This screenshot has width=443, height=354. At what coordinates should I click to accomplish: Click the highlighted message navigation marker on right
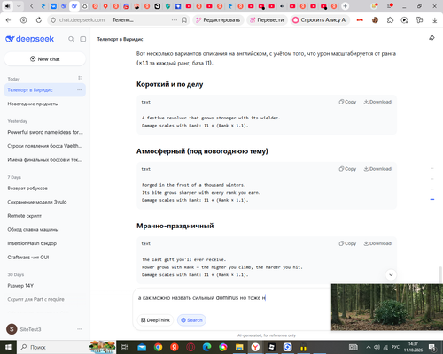[x=432, y=200]
